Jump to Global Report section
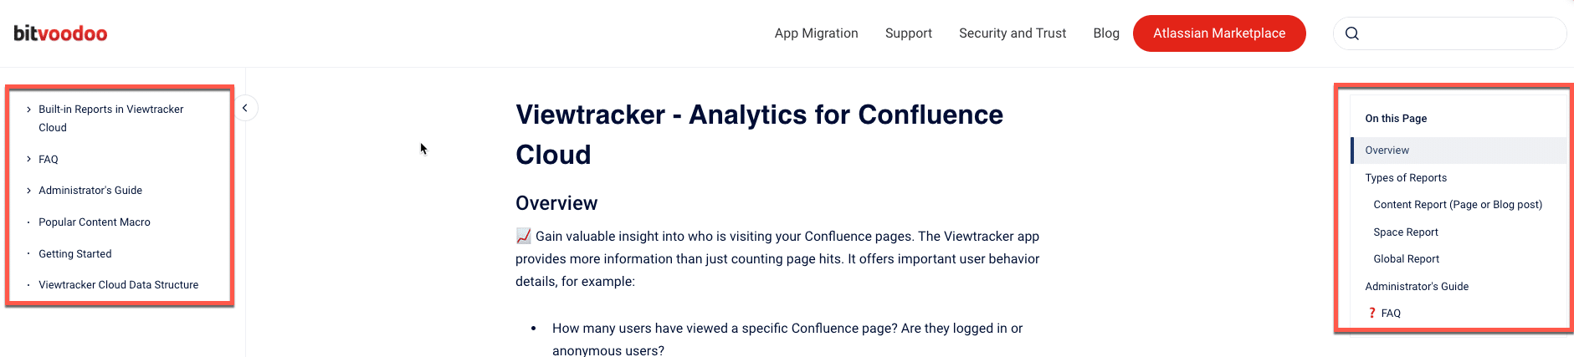The height and width of the screenshot is (357, 1574). click(1407, 259)
